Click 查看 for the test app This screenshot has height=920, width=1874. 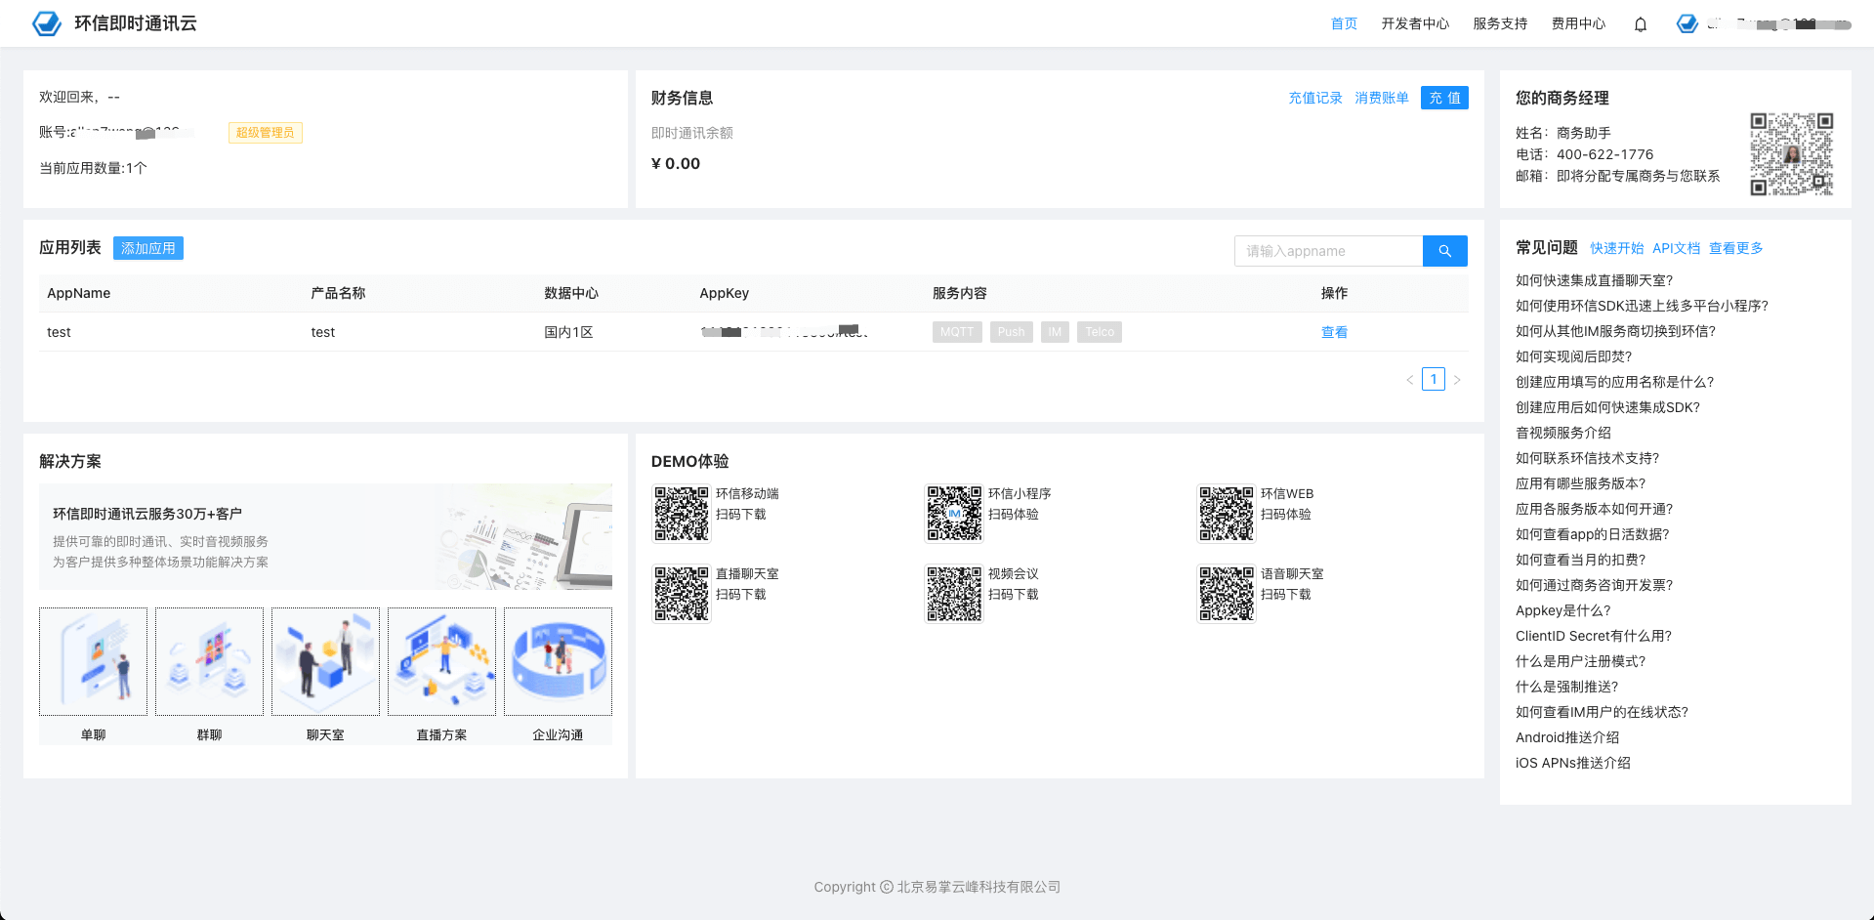[x=1334, y=332]
